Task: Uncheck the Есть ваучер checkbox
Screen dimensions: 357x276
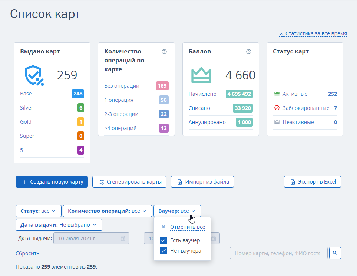Action: click(163, 240)
